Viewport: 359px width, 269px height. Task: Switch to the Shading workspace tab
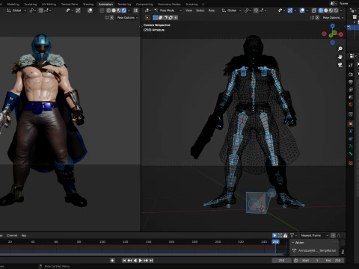click(x=88, y=4)
